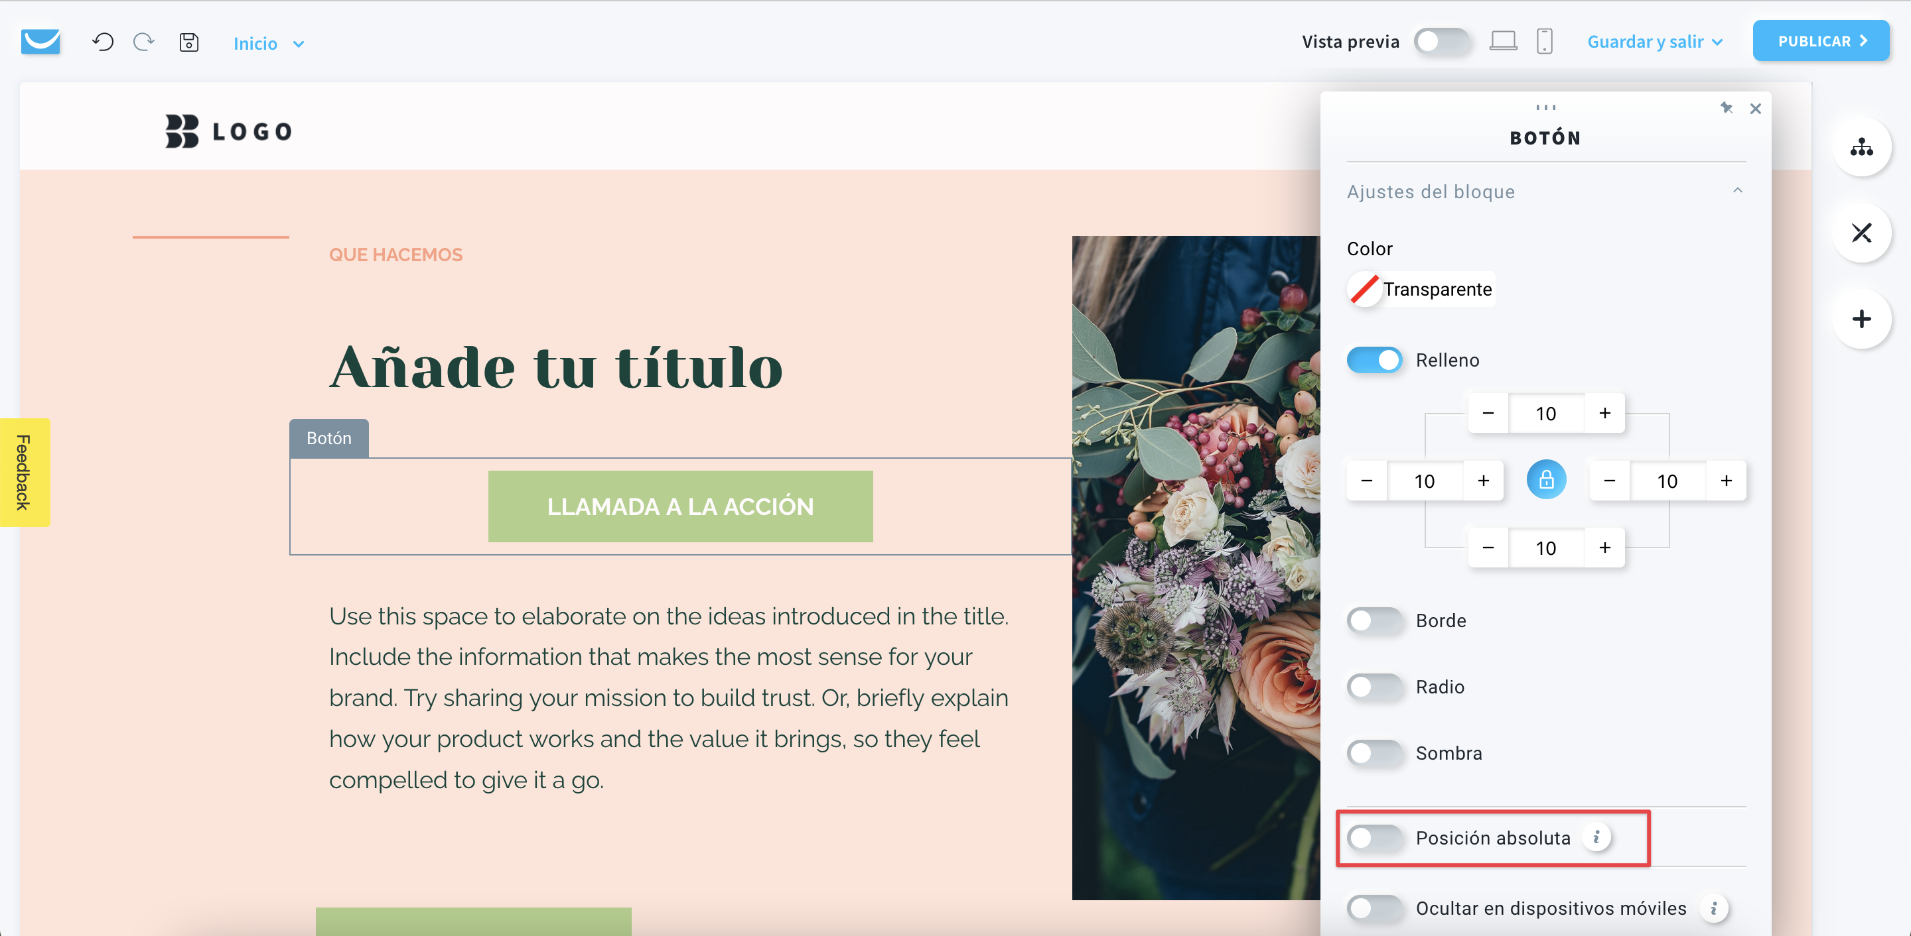Increase the bottom padding value
1911x936 pixels.
[x=1604, y=548]
